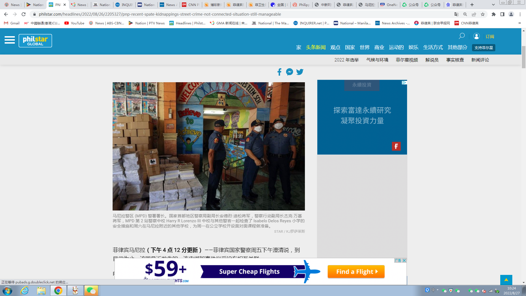Open 2022 年选举 sub-navigation link

tap(346, 60)
